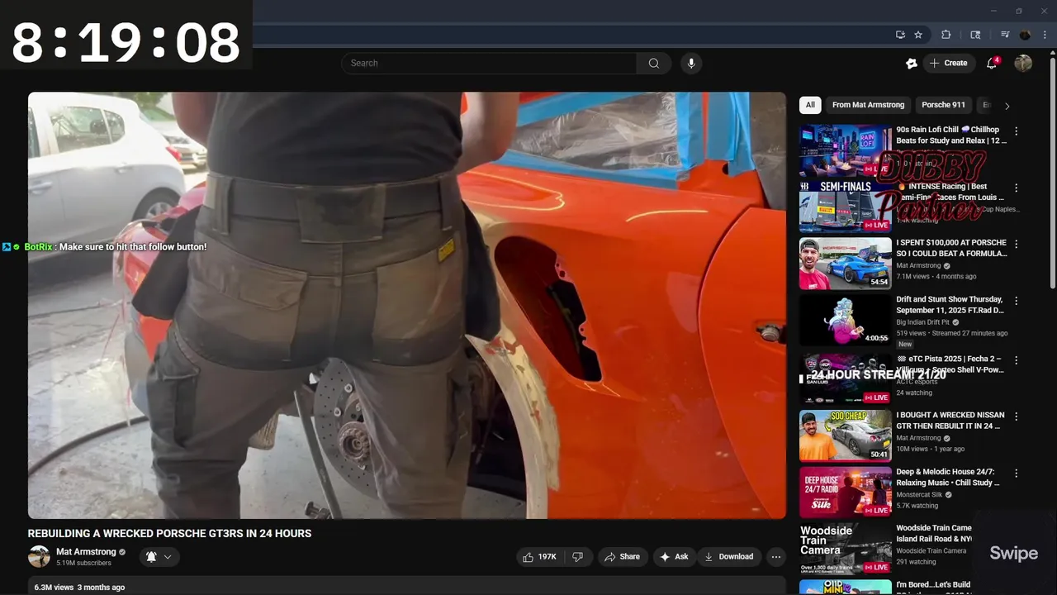The image size is (1057, 595).
Task: Install app icon in address bar
Action: click(x=900, y=35)
